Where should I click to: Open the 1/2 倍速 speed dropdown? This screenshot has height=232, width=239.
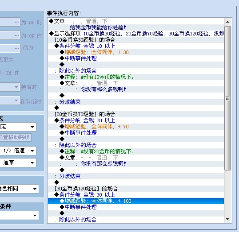(18, 151)
